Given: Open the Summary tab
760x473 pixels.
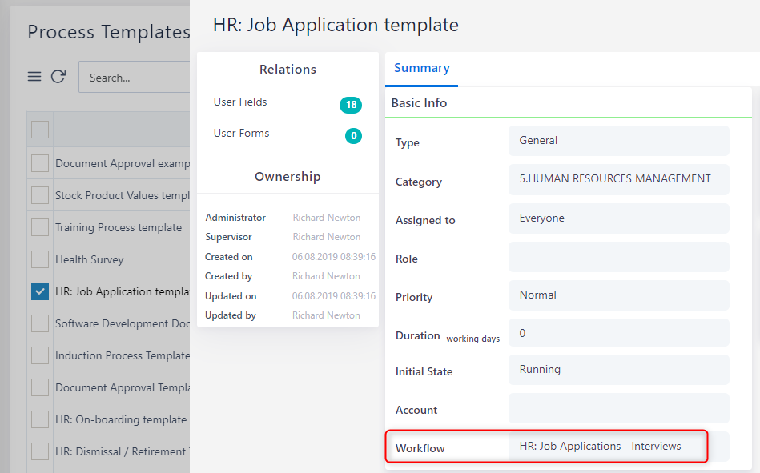Looking at the screenshot, I should point(422,68).
